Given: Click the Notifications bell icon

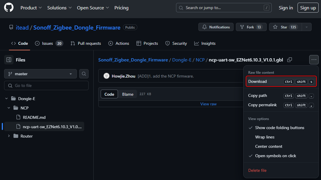Looking at the screenshot, I should pos(204,27).
